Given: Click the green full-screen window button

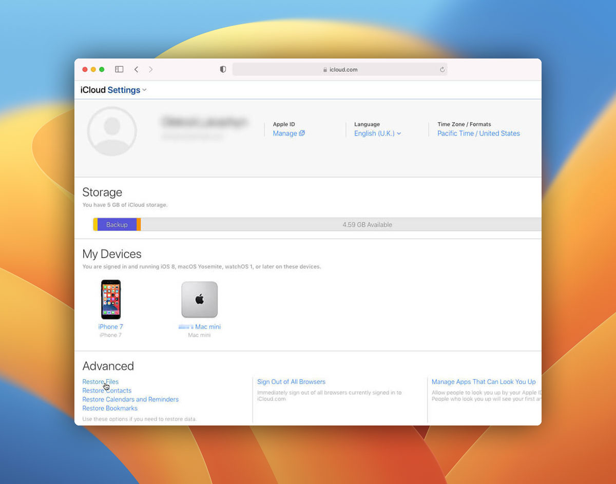Looking at the screenshot, I should (102, 69).
